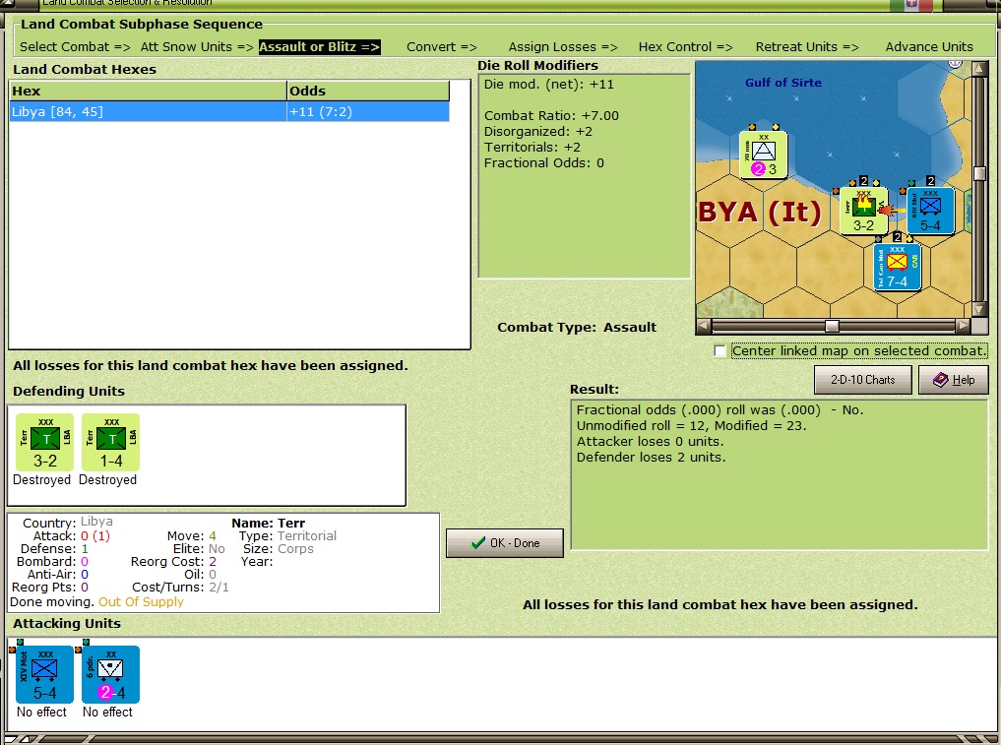Click the Disorganized: +2 modifier
This screenshot has height=745, width=1001.
[537, 132]
